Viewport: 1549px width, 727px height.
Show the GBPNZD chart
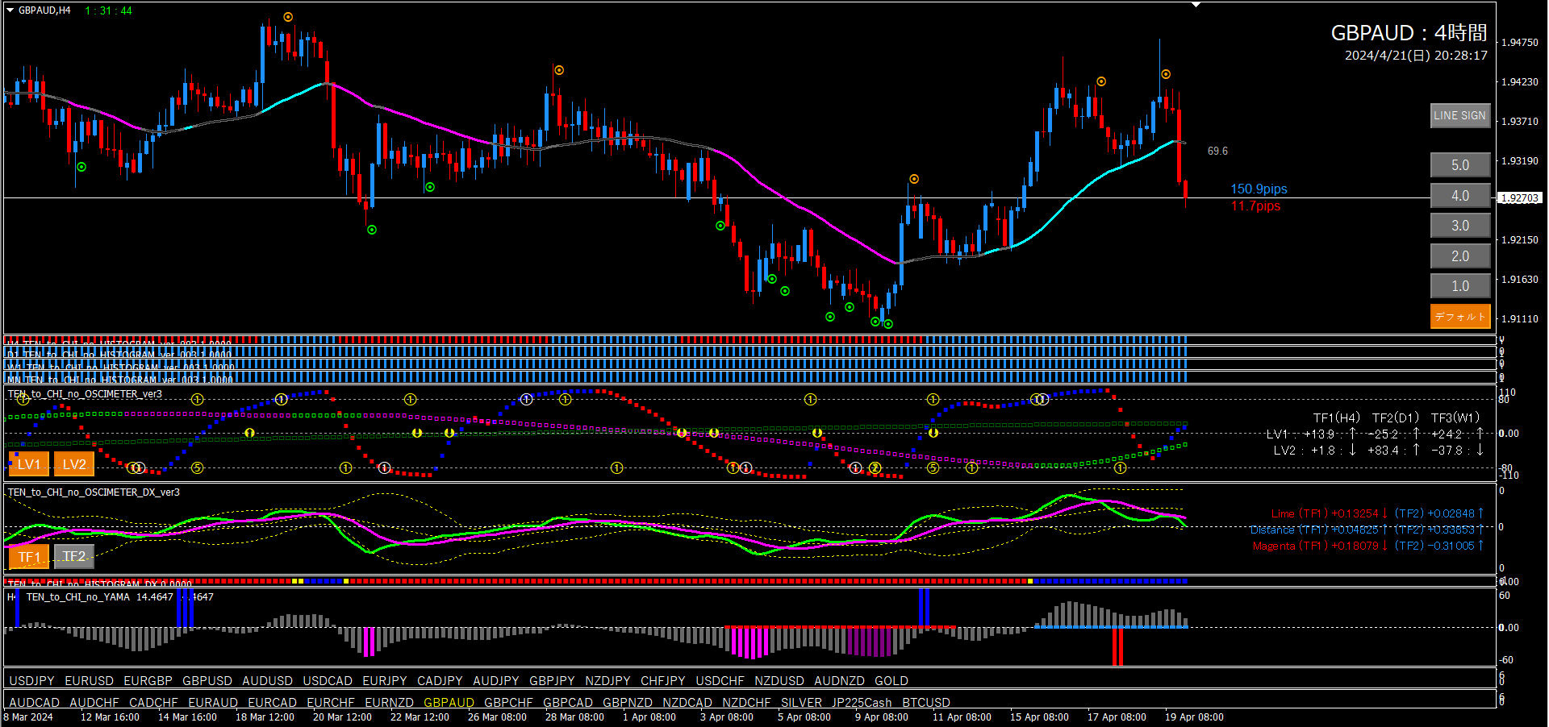tap(628, 703)
